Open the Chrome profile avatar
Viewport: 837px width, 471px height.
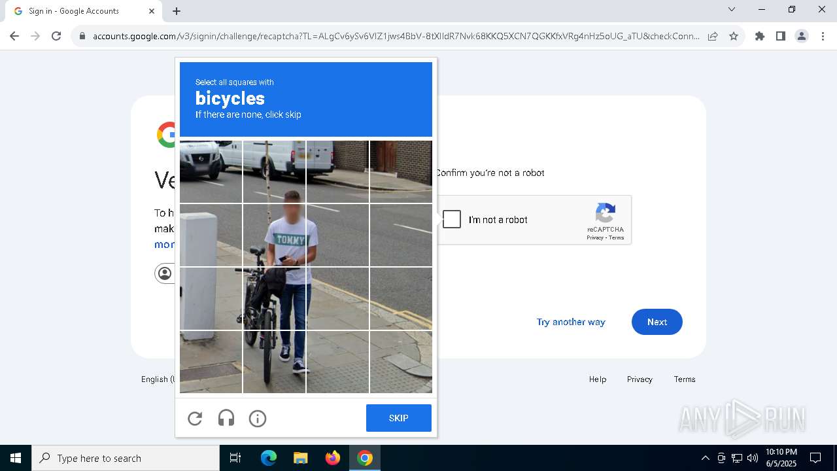(x=802, y=36)
